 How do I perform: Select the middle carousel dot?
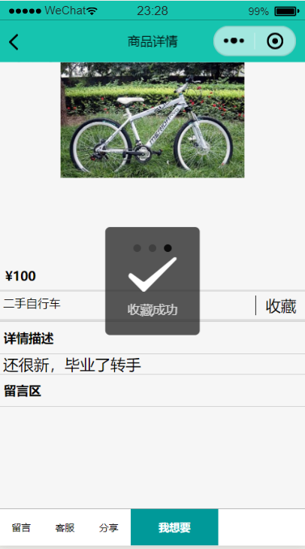[x=152, y=248]
